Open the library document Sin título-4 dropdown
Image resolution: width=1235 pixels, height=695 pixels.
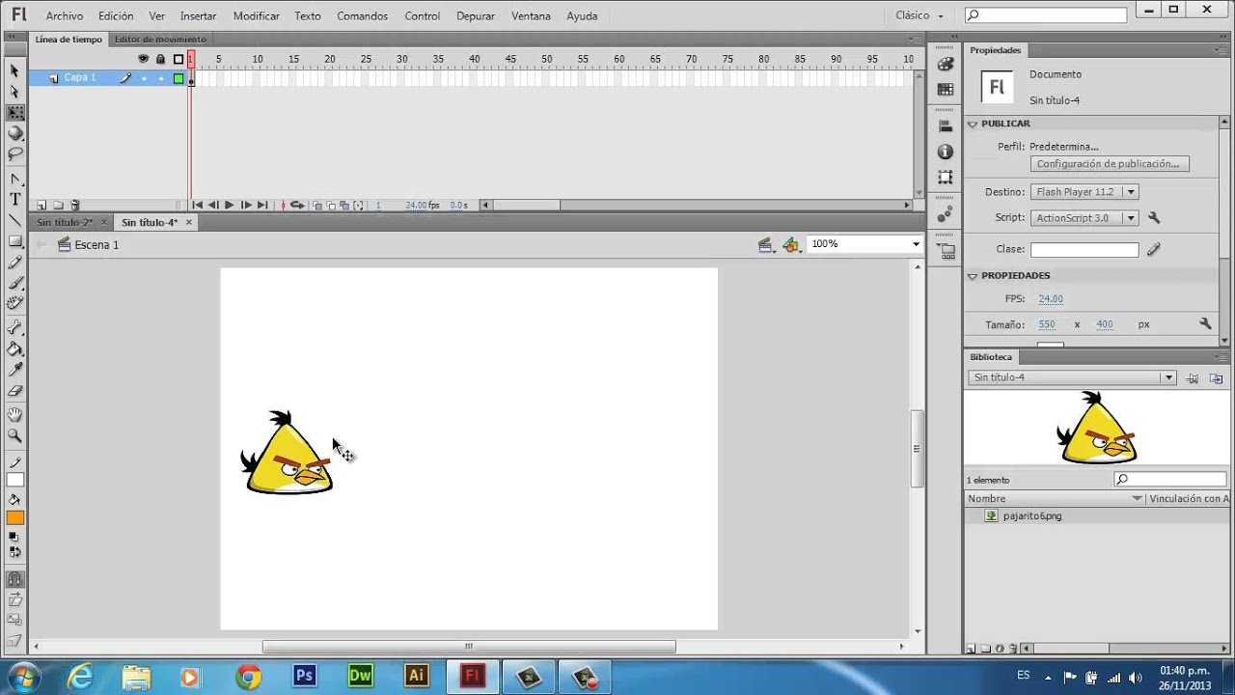click(1071, 377)
